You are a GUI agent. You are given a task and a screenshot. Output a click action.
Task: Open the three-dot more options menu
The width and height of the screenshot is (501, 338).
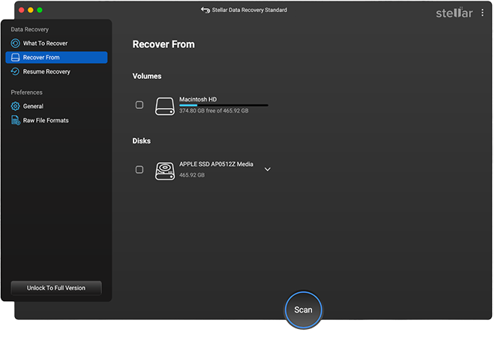(482, 13)
